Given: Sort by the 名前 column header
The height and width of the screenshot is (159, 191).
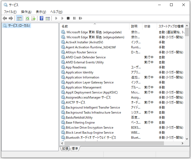Looking at the screenshot, I should coord(95,26).
